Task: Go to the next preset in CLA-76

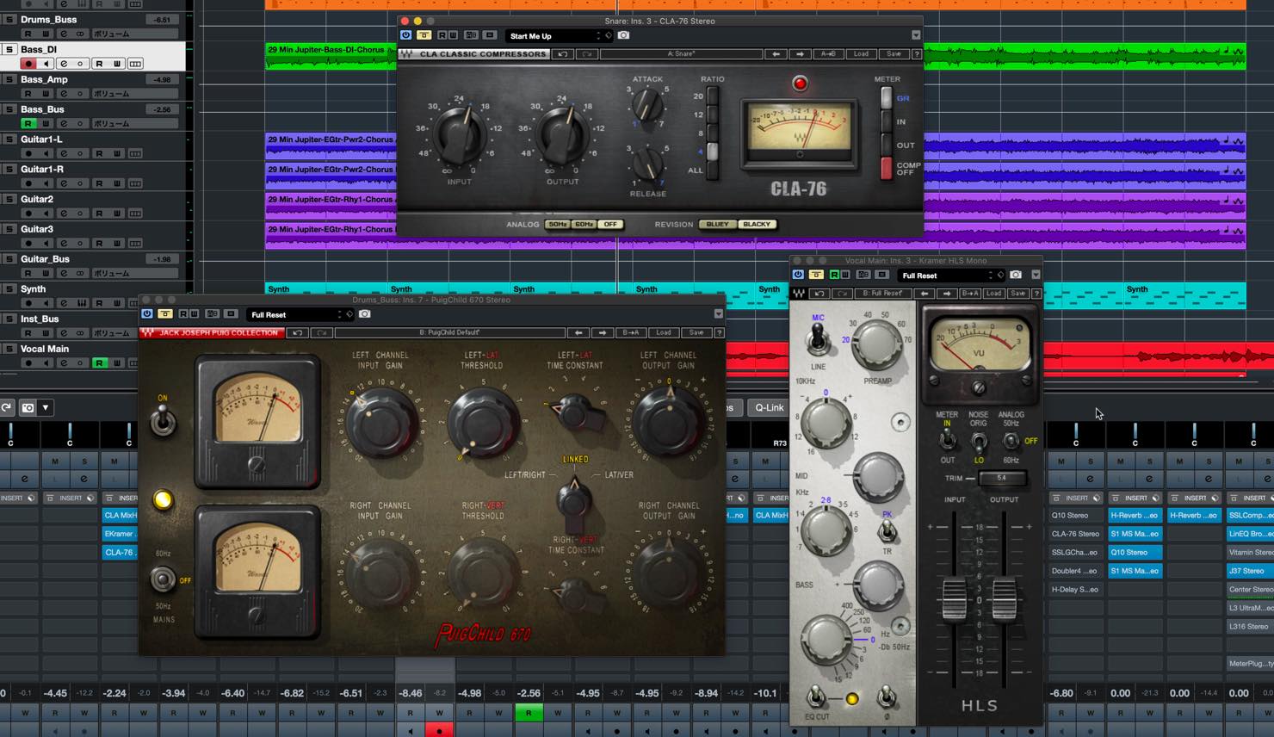Action: pyautogui.click(x=801, y=54)
